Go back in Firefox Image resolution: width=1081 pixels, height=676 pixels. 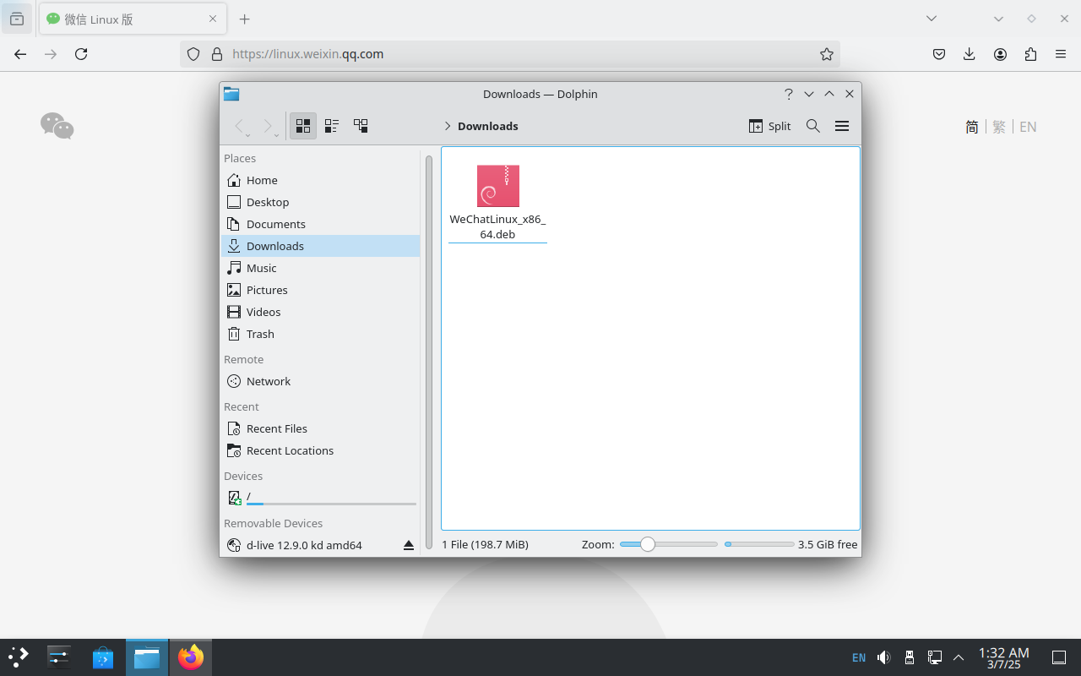pos(20,54)
